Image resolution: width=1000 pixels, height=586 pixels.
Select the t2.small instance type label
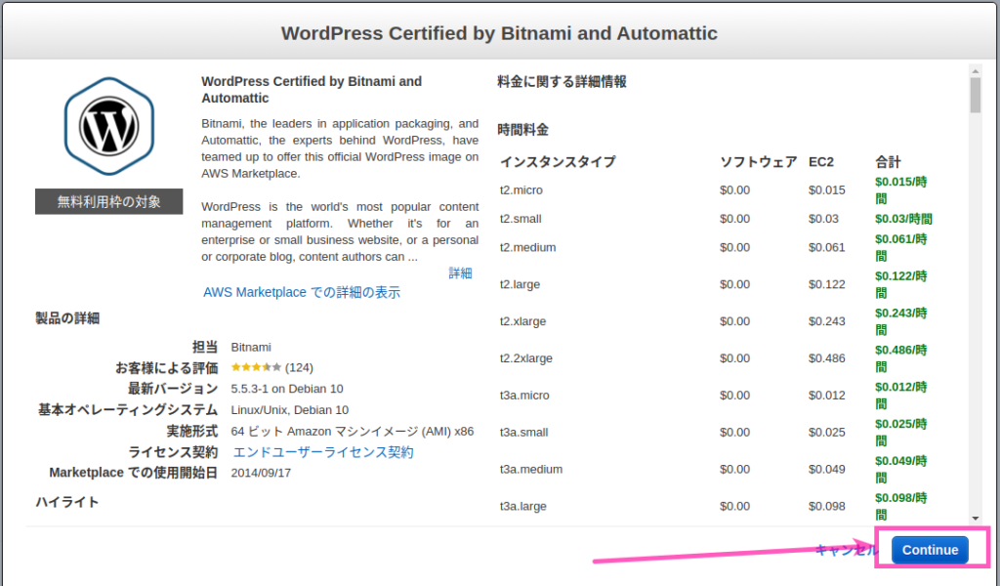[x=521, y=219]
